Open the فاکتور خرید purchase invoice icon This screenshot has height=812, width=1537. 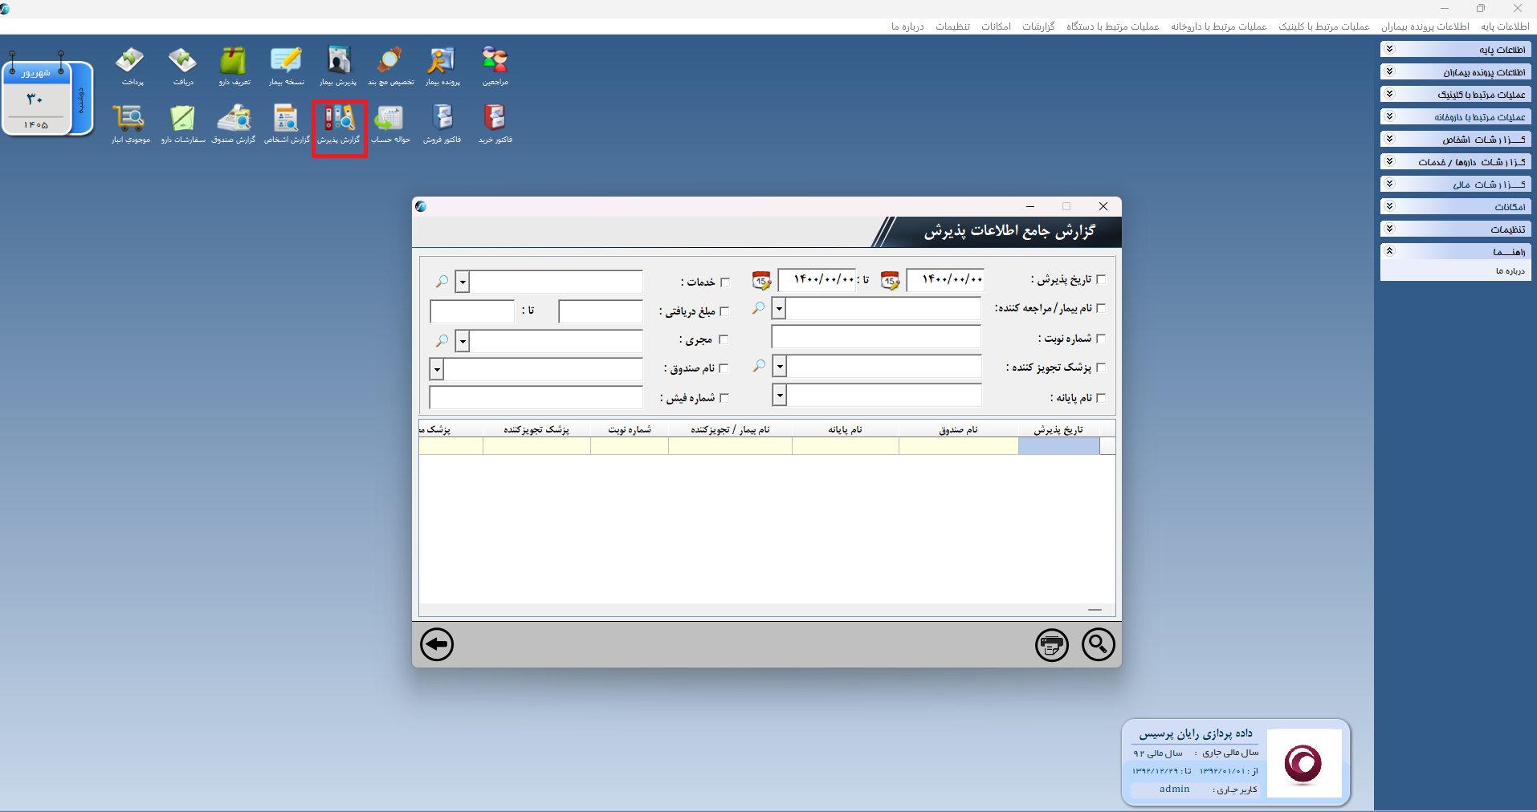[495, 124]
